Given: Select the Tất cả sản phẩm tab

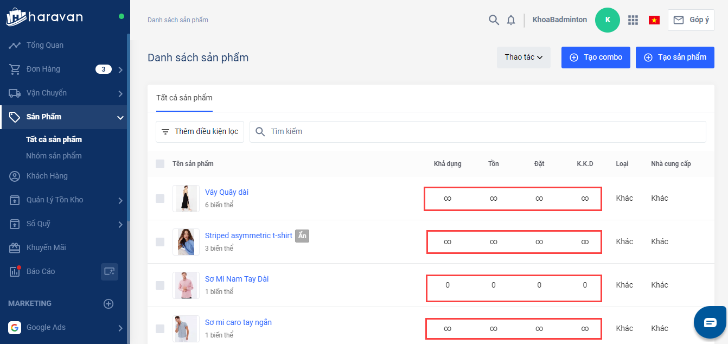Looking at the screenshot, I should [x=184, y=98].
